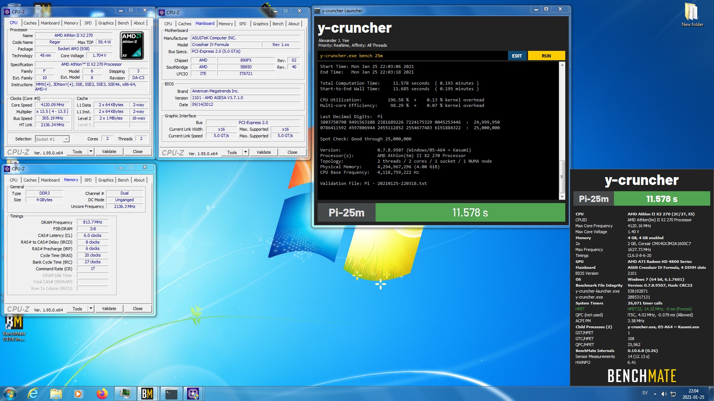This screenshot has width=714, height=401.
Task: Select the BenchMate installer desktop icon
Action: 14,328
